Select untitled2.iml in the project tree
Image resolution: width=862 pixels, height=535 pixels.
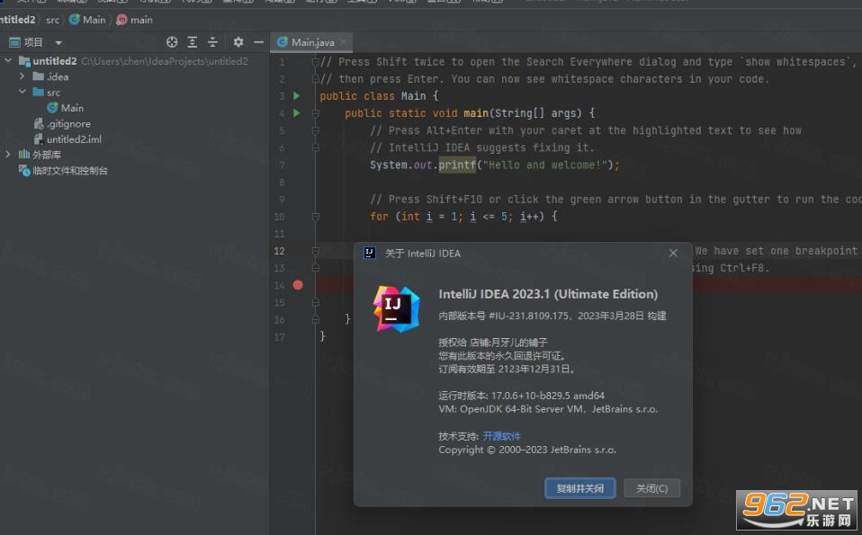tap(67, 139)
